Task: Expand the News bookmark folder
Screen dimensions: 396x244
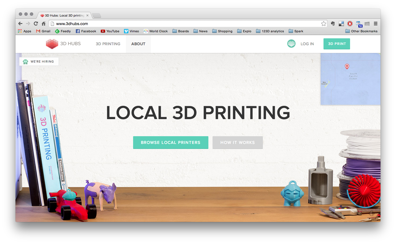Action: [x=200, y=31]
